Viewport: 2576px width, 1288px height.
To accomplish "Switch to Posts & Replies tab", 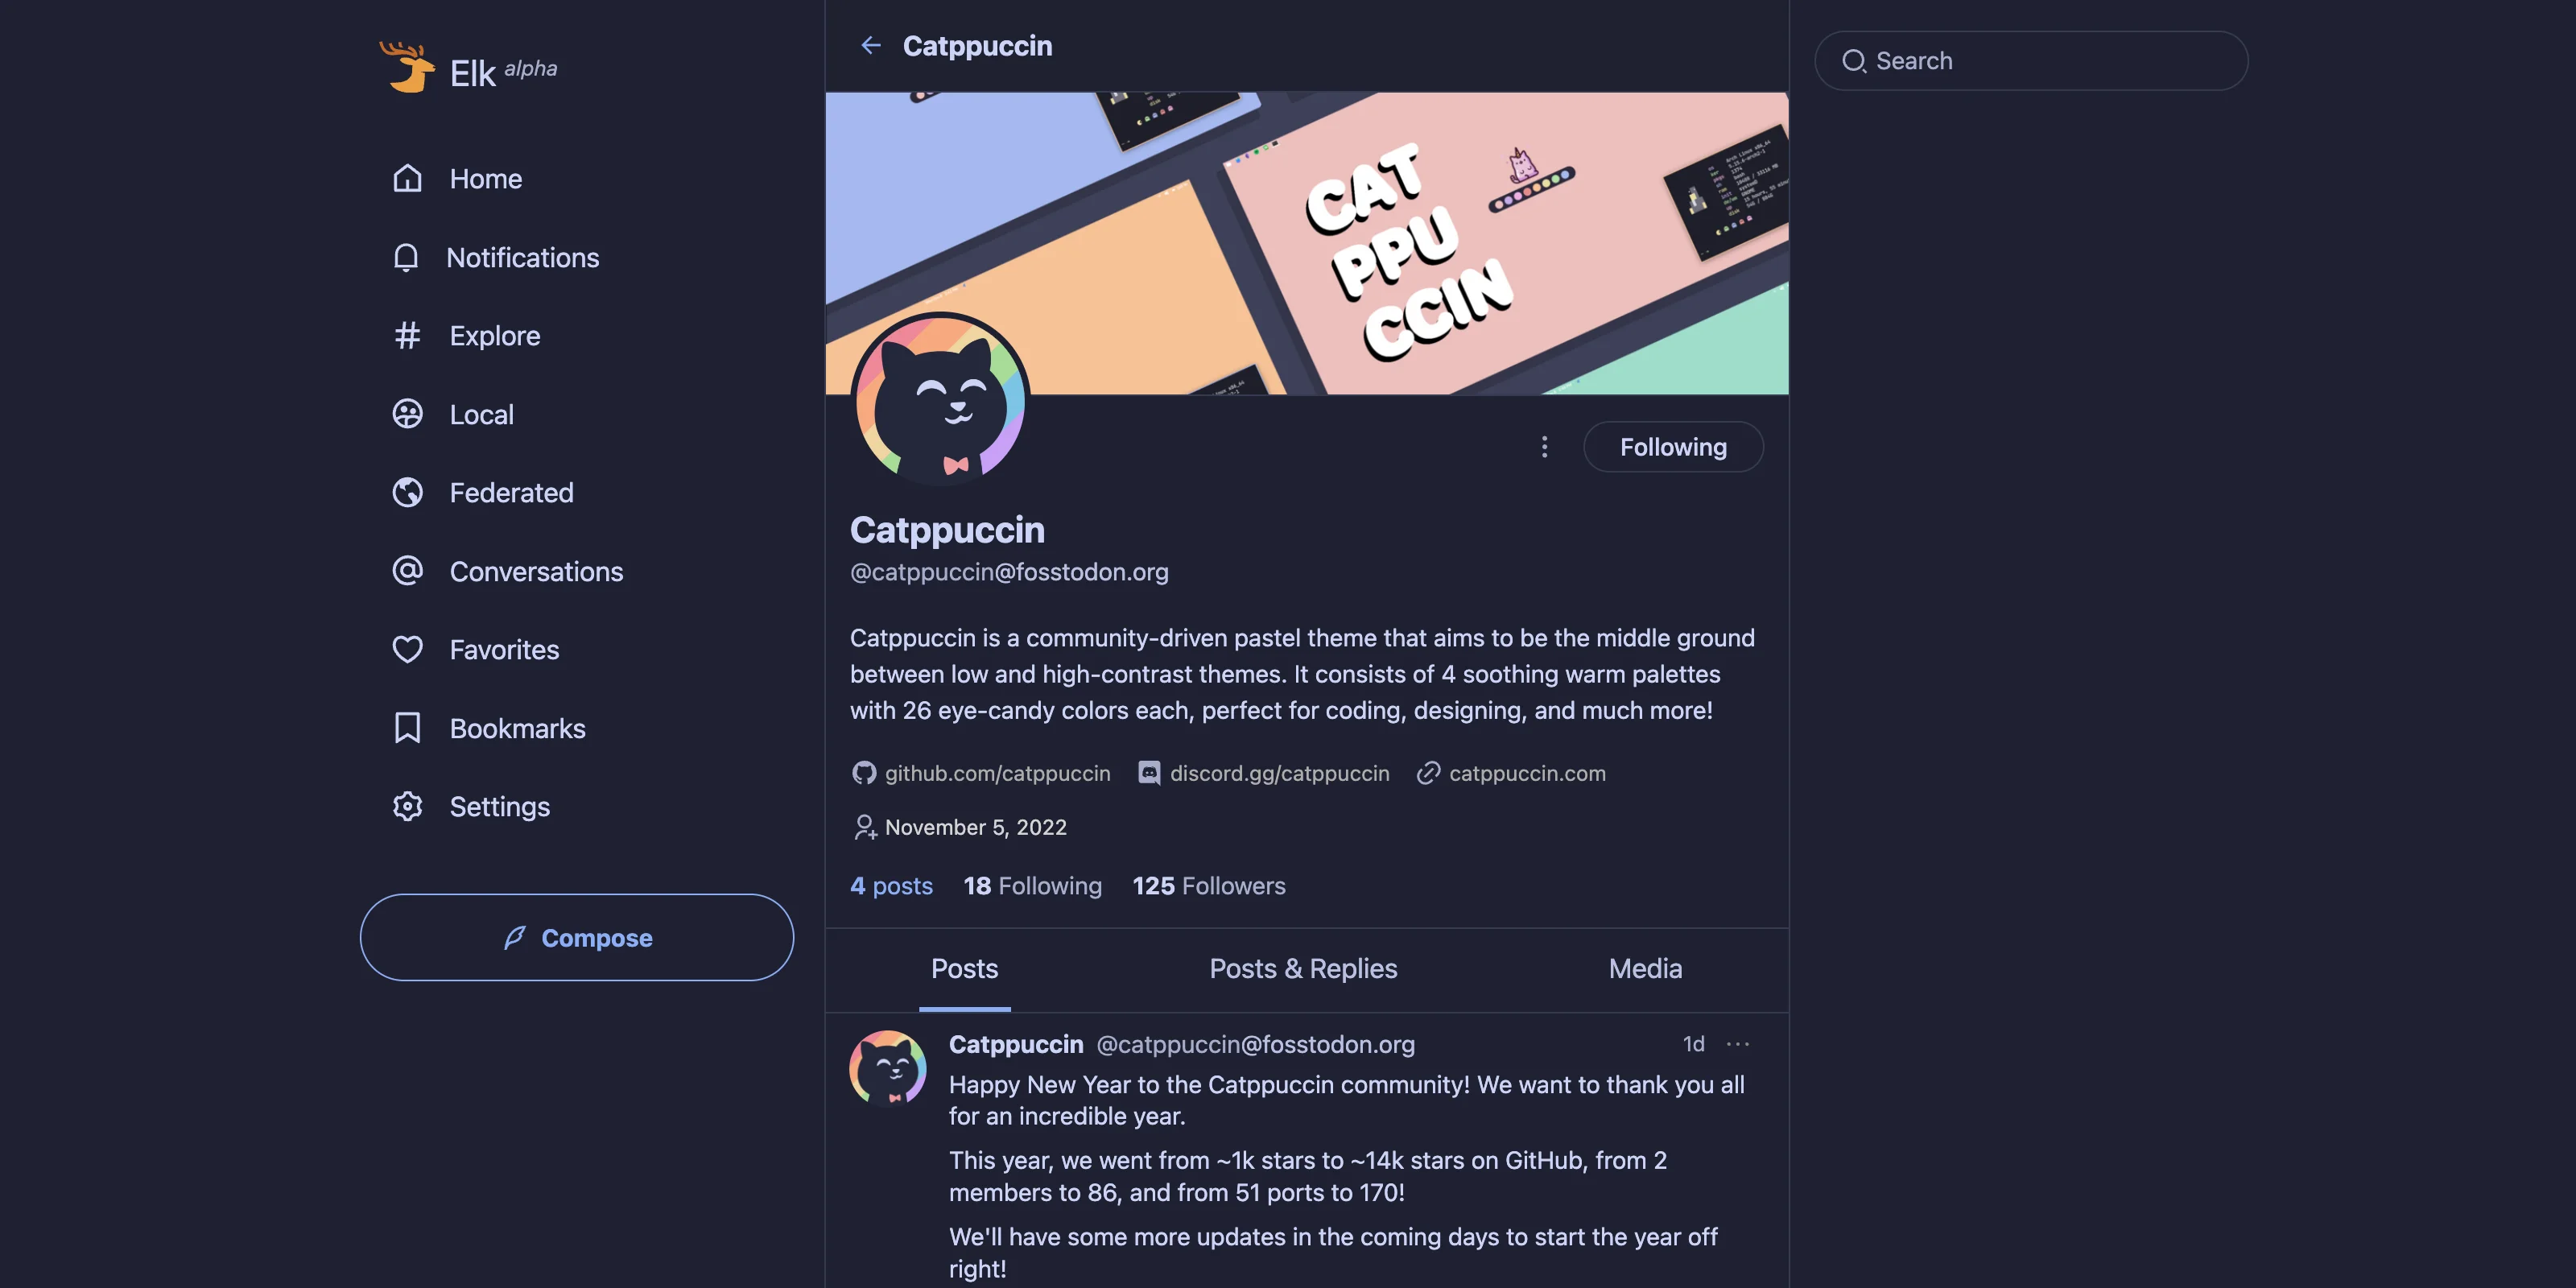I will click(x=1303, y=969).
